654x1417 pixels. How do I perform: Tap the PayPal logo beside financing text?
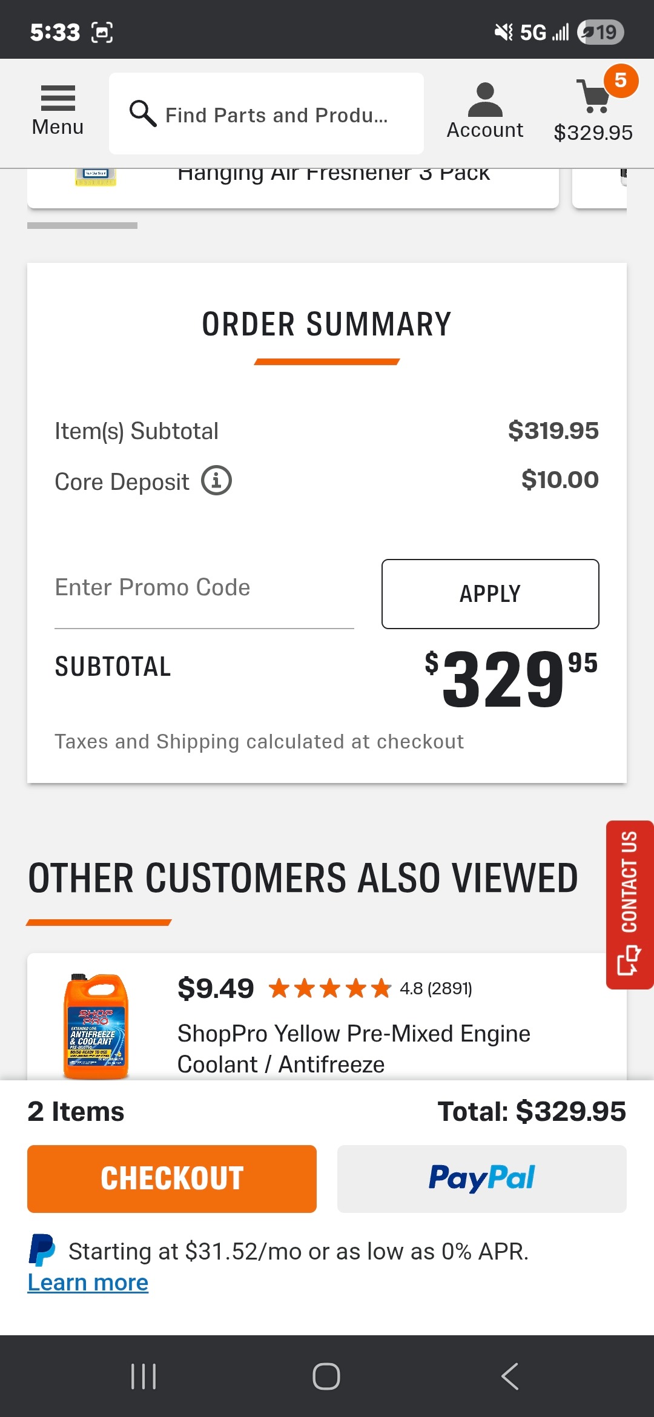[x=41, y=1250]
